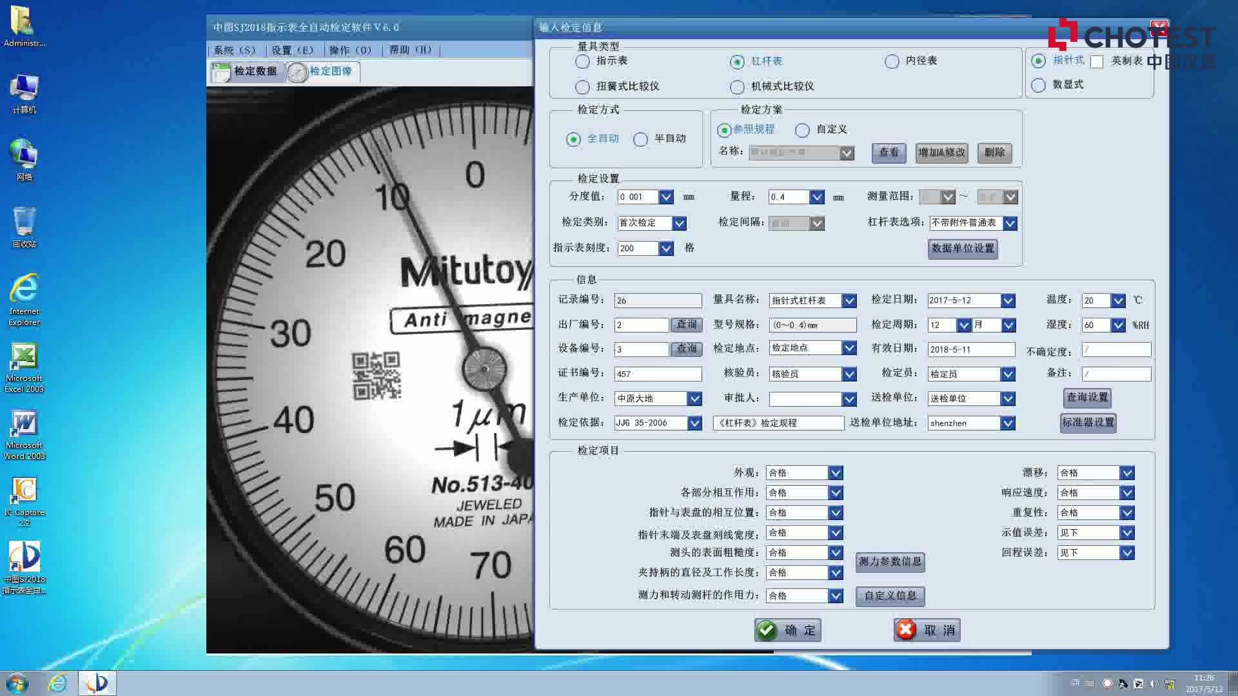
Task: Open the 检定依据 JJG 35-2006 dropdown
Action: pos(694,423)
